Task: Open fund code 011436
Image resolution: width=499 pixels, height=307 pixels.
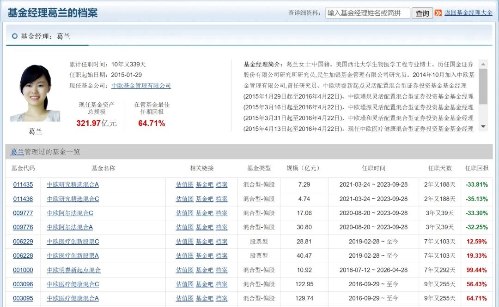Action: [x=23, y=199]
